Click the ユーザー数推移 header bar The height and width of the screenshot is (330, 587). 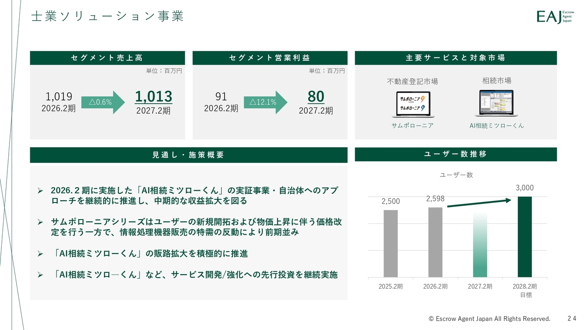(x=455, y=154)
